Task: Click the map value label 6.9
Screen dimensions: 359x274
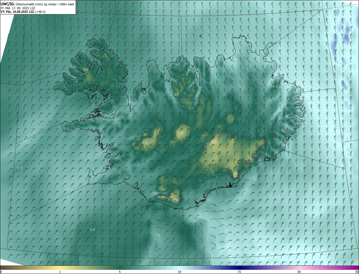Action: pos(73,67)
